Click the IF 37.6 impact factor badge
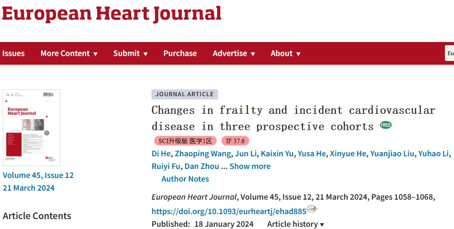Viewport: 454px width, 229px height. 235,141
